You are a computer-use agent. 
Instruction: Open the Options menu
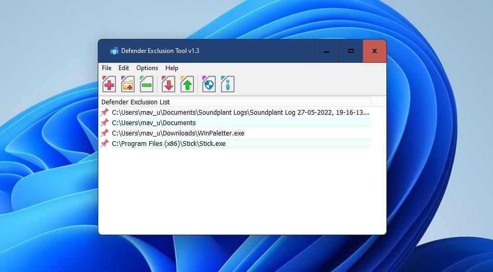click(x=147, y=68)
